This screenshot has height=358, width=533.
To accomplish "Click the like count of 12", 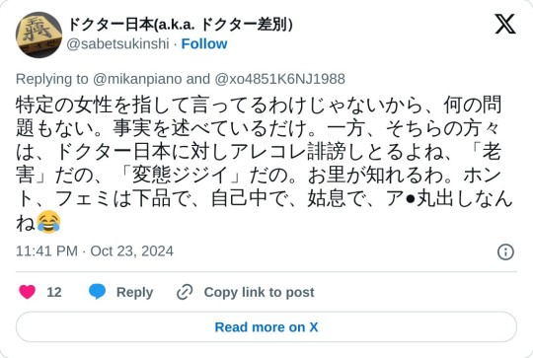I will pyautogui.click(x=54, y=292).
